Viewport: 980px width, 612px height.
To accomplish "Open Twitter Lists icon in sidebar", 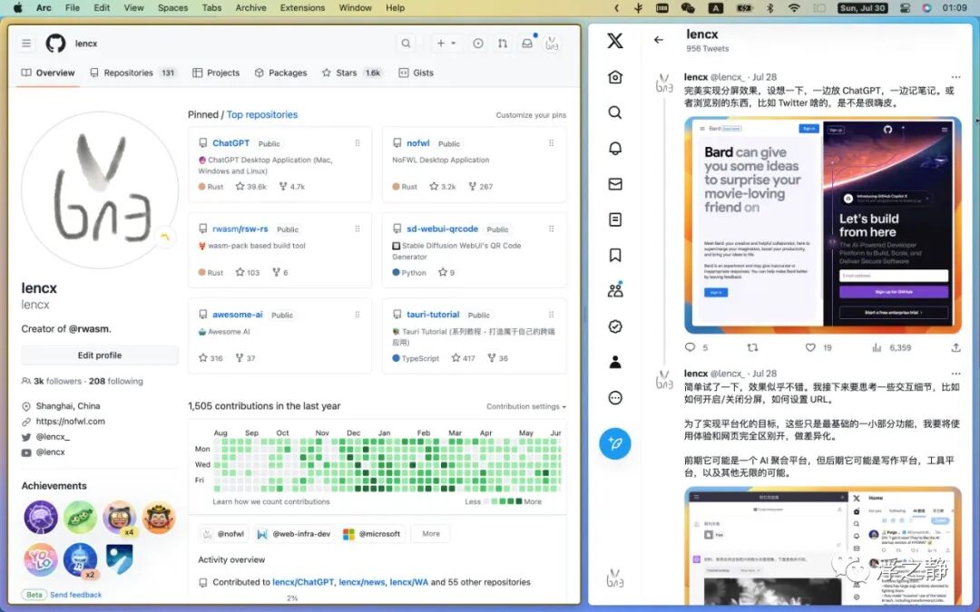I will pyautogui.click(x=615, y=219).
